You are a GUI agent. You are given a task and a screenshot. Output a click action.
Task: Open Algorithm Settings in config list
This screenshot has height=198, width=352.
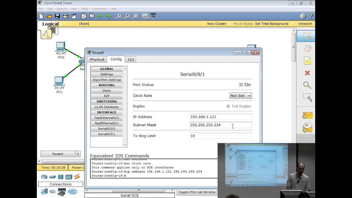[107, 80]
